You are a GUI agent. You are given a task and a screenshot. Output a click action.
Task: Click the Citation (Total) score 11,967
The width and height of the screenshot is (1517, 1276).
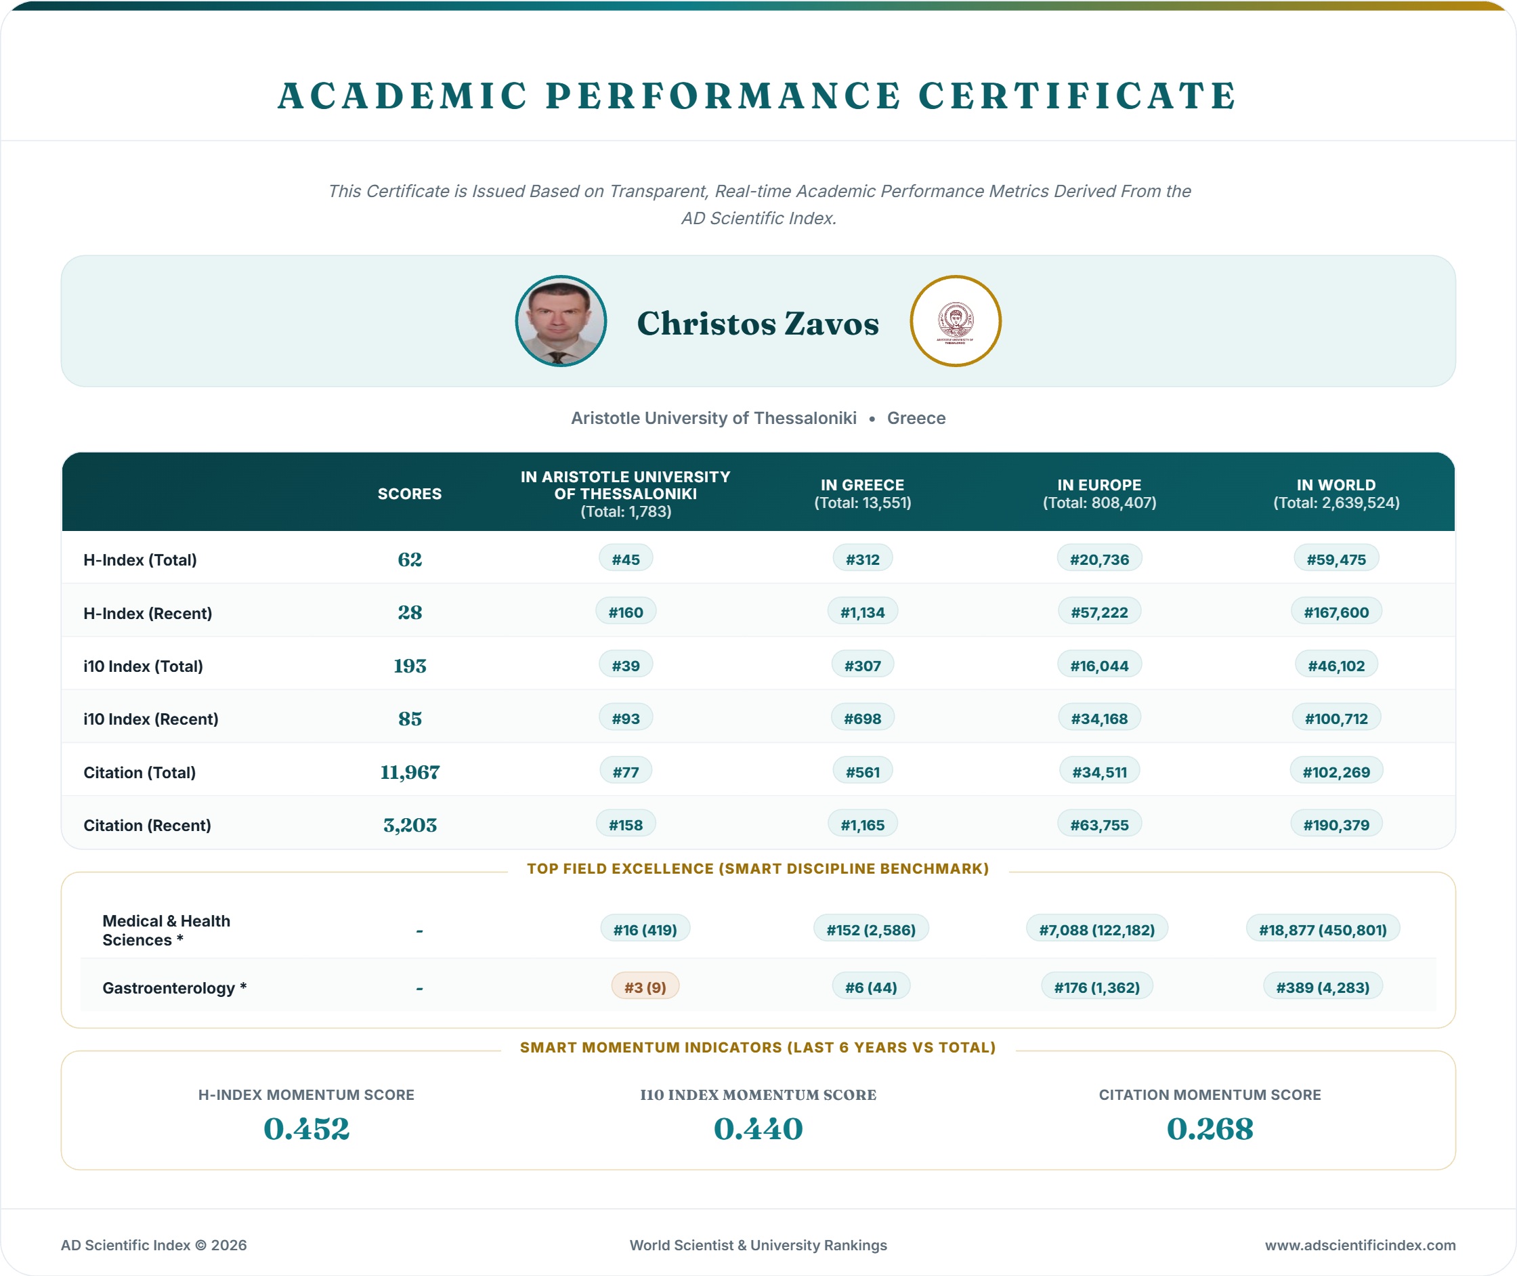tap(410, 772)
